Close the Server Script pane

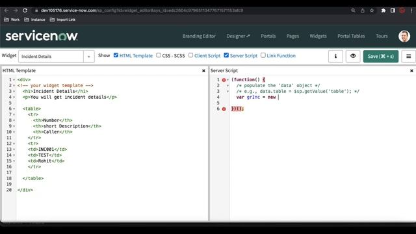[x=411, y=71]
